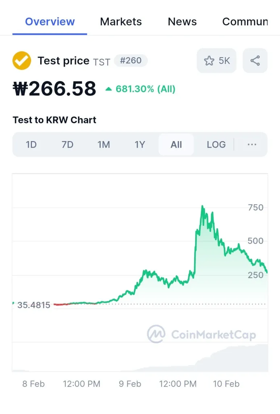Open the three-dots chart options menu
This screenshot has height=414, width=280.
(x=252, y=144)
